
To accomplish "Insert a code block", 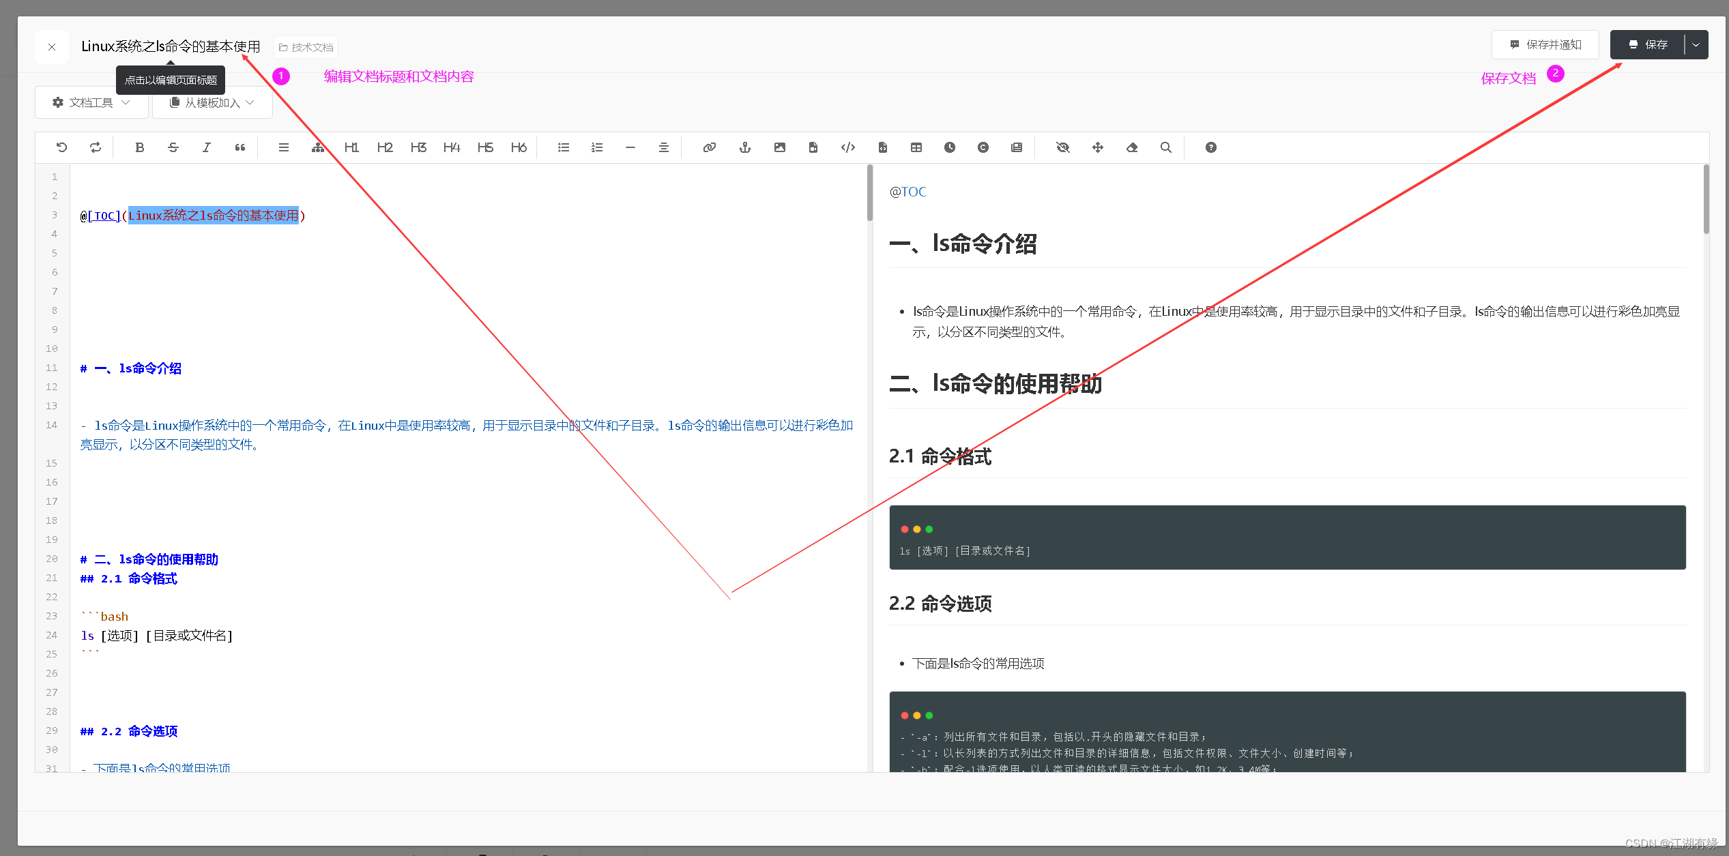I will (848, 147).
